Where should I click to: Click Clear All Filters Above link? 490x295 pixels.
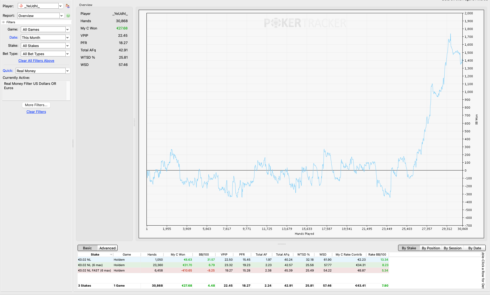36,61
